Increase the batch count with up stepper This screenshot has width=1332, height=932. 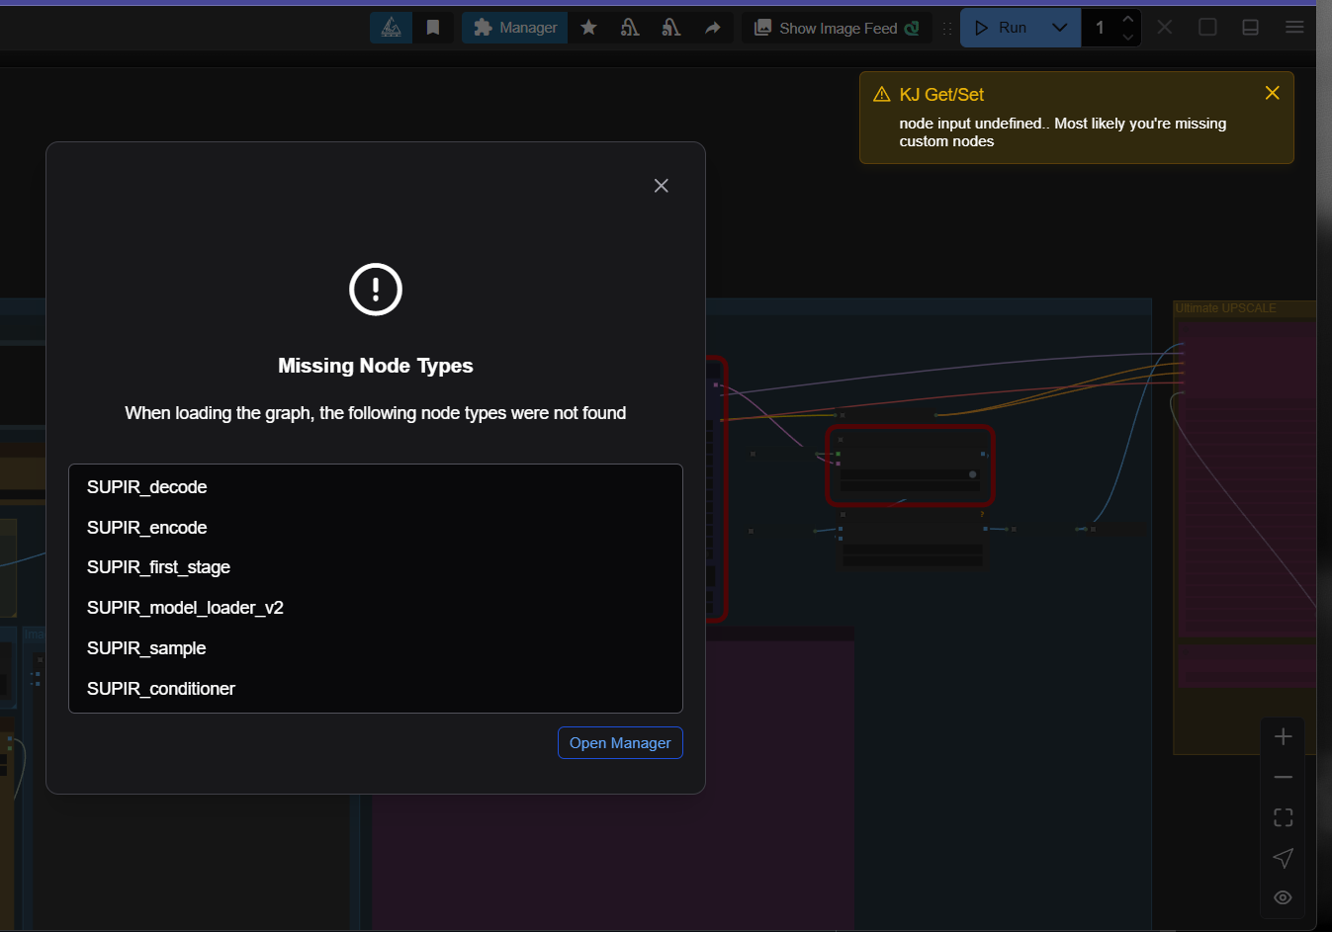1127,19
